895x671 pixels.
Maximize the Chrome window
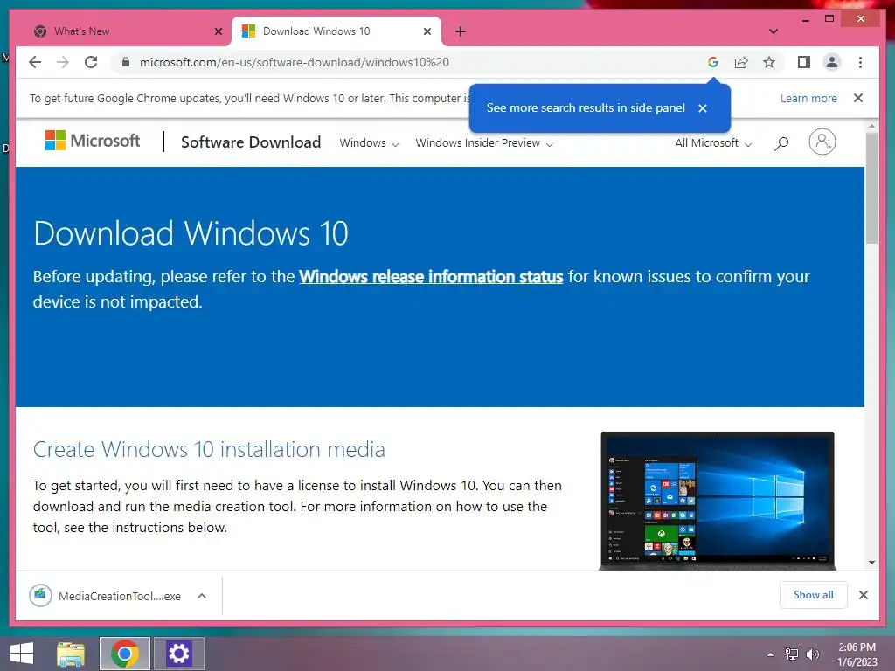coord(829,19)
